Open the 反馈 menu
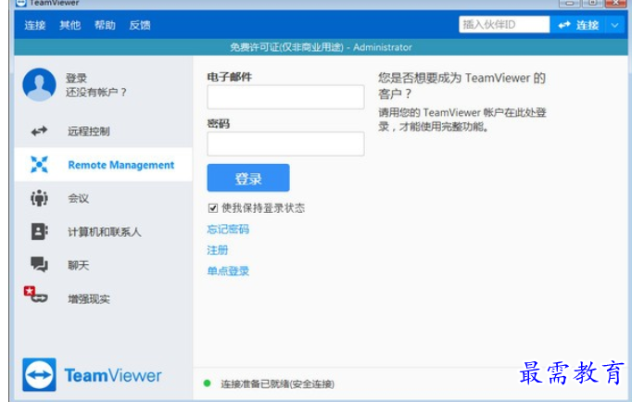632x402 pixels. [140, 25]
